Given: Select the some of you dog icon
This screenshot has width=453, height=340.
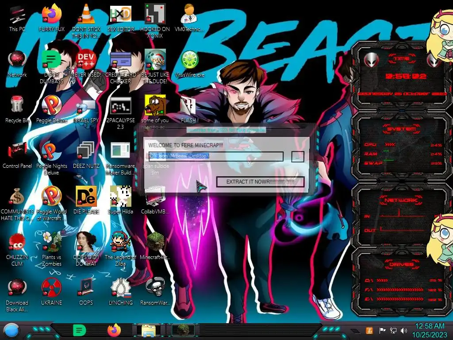Looking at the screenshot, I should tap(155, 105).
